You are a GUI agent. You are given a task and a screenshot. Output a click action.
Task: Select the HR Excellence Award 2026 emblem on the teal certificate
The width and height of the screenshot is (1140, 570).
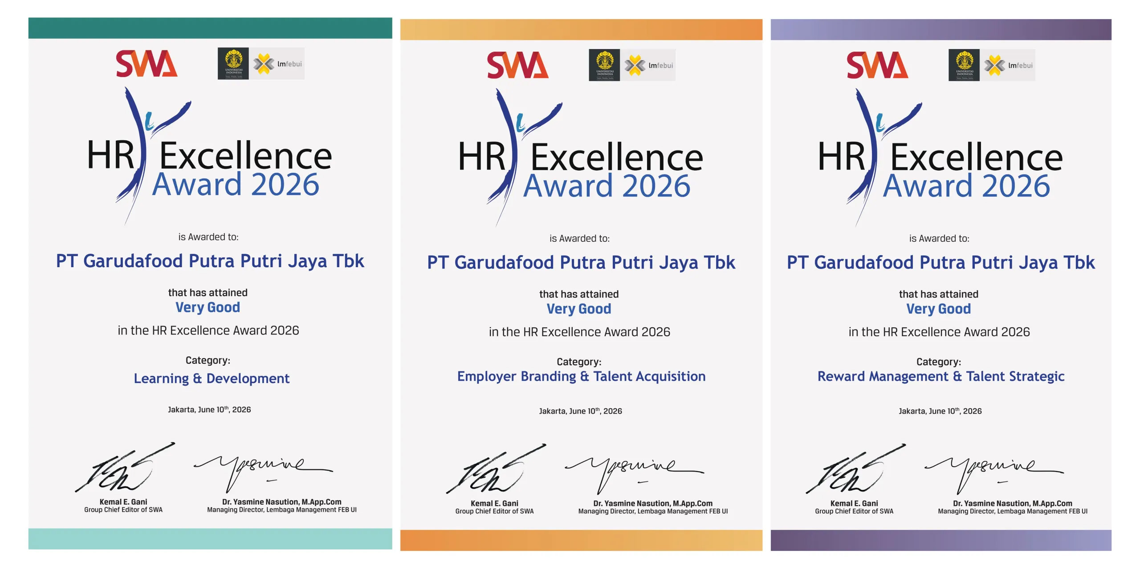click(209, 156)
